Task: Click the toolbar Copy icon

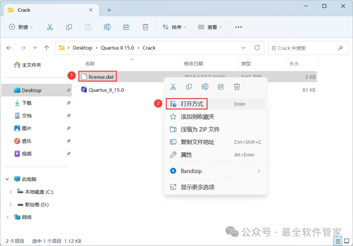Action: pyautogui.click(x=69, y=27)
